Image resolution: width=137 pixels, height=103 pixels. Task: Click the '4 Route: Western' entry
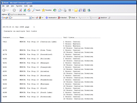[x=72, y=46]
